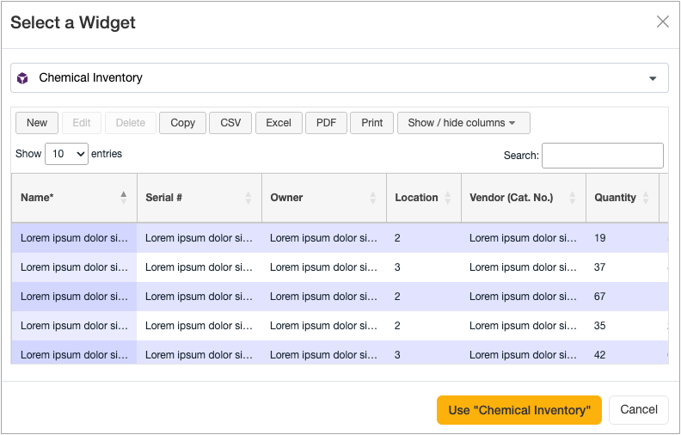Sort by Location column arrows
Image resolution: width=681 pixels, height=435 pixels.
449,198
